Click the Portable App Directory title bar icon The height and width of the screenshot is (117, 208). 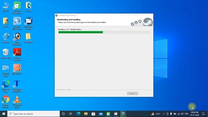(x=57, y=15)
